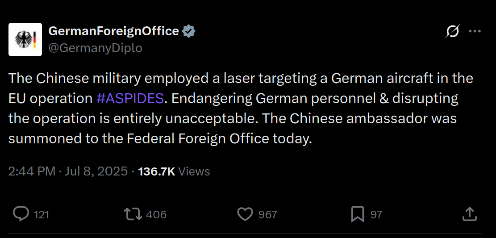Click the Grok slashed-circle icon

[452, 31]
